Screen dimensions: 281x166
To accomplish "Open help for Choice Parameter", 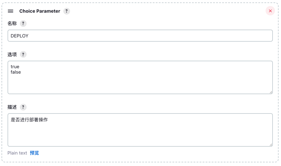I will [66, 11].
